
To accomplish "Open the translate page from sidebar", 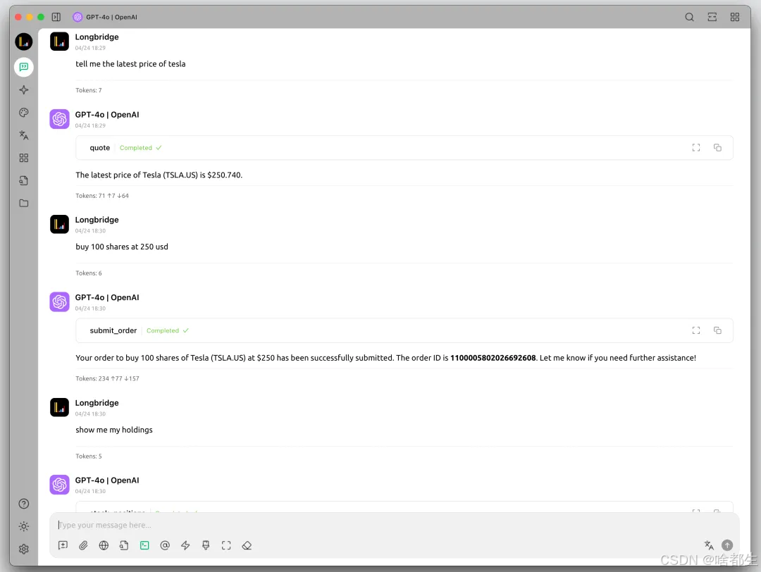I will (24, 135).
